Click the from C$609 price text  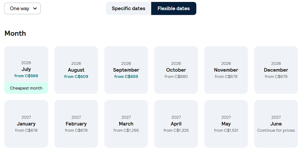(x=76, y=77)
